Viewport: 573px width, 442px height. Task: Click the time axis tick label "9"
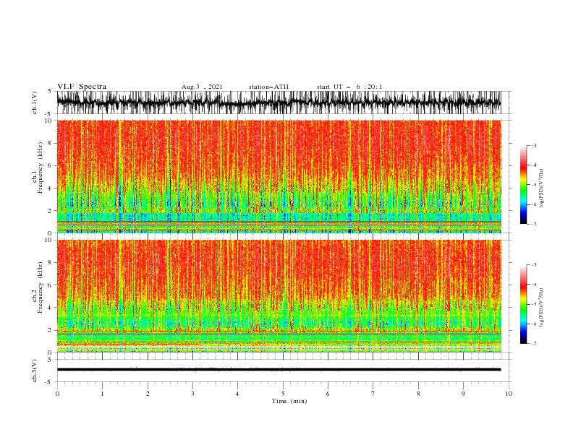coord(463,394)
